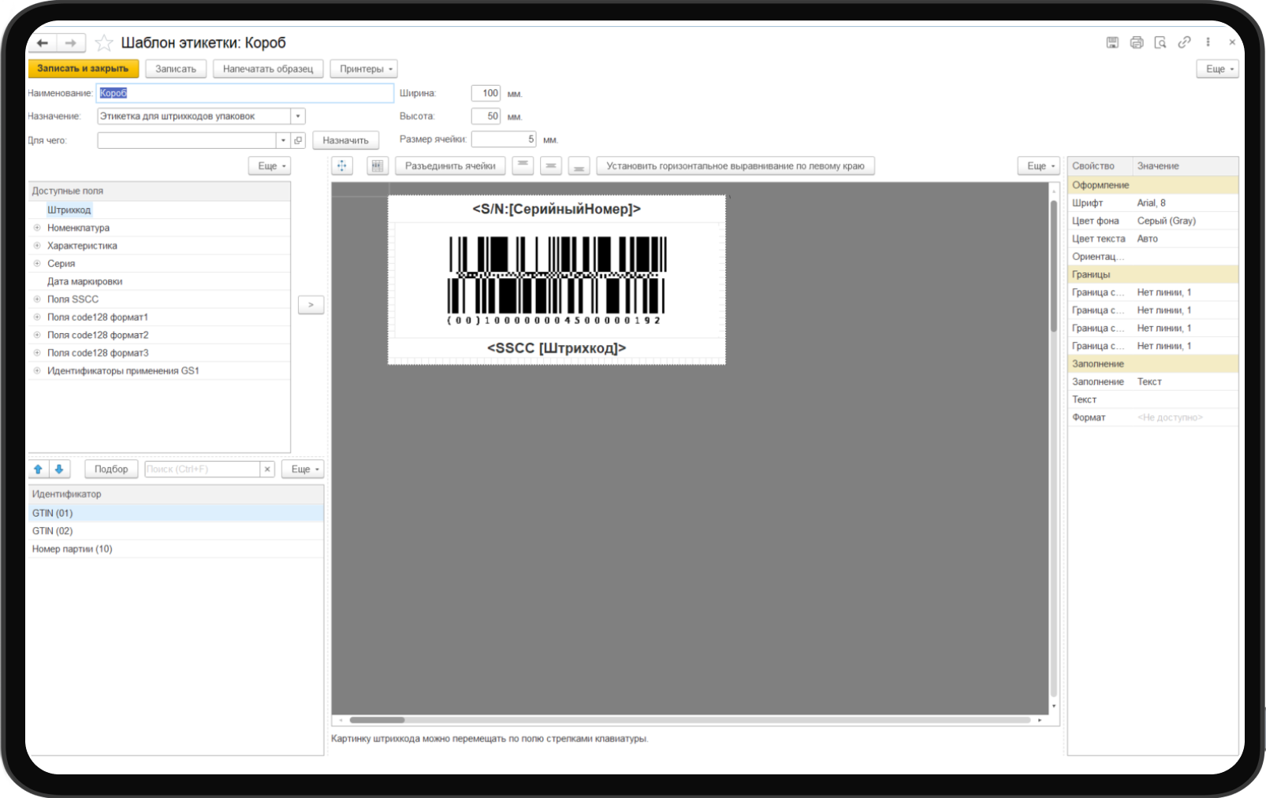Click the Записать button
The image size is (1266, 798).
tap(176, 69)
